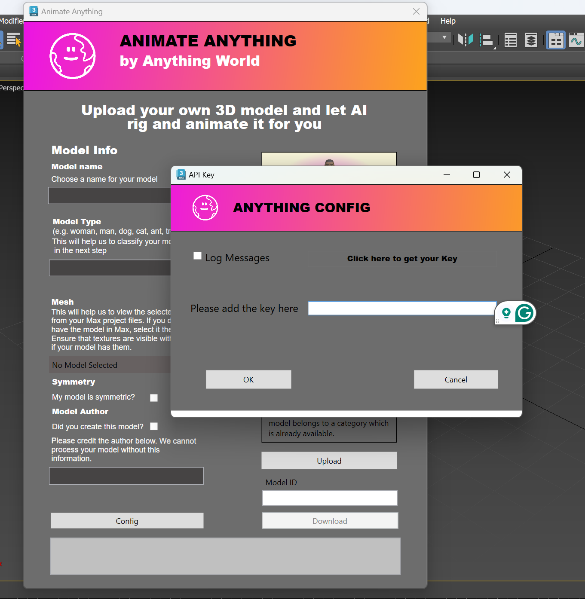Click the Upload button
This screenshot has height=599, width=585.
pyautogui.click(x=329, y=461)
